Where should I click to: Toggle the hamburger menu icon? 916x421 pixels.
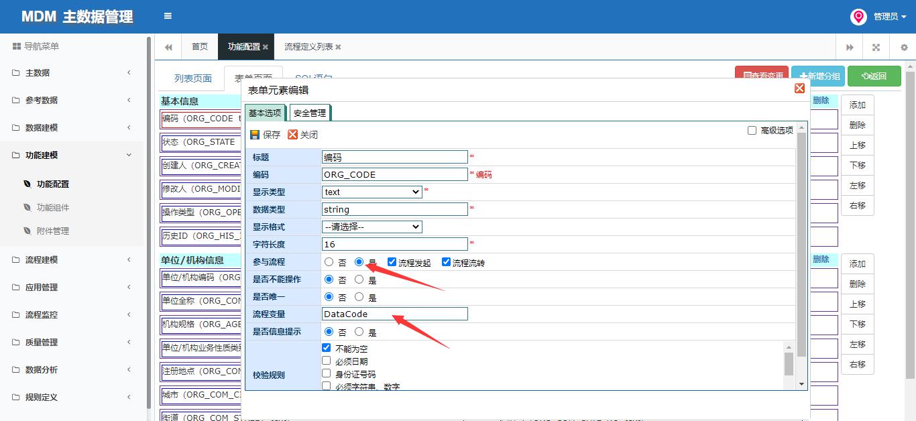(168, 16)
